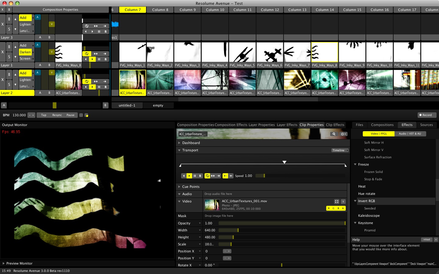Screen dimensions: 439x274
Task: Open the Timeline dropdown in Transport
Action: tap(340, 150)
